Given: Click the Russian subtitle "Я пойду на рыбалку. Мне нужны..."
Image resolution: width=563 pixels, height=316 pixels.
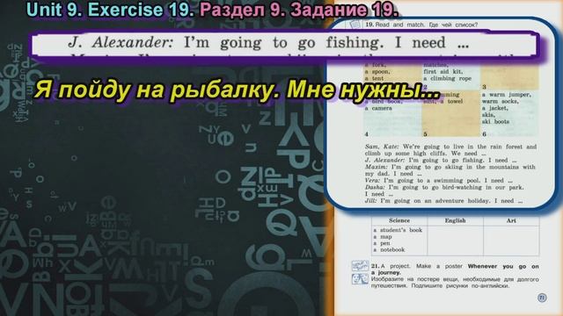Looking at the screenshot, I should pos(237,90).
